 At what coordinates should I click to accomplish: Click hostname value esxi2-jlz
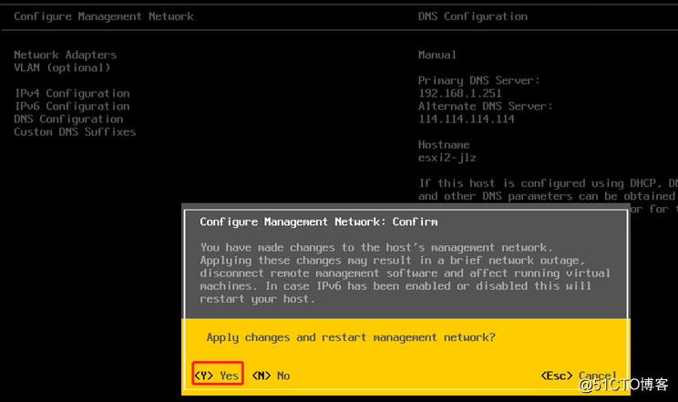[447, 158]
